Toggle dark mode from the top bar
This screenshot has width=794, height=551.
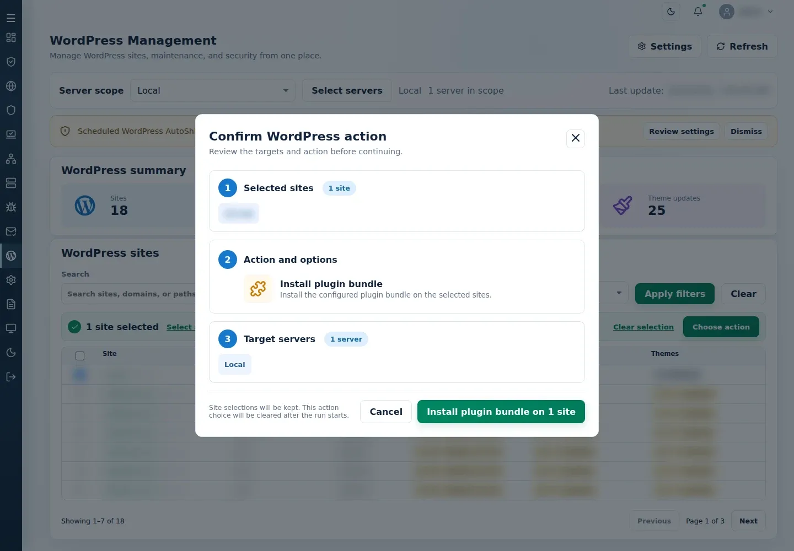coord(671,12)
